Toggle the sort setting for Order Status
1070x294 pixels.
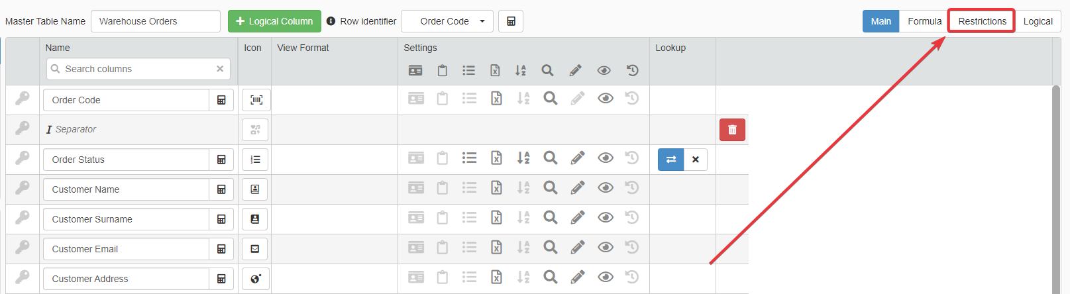click(x=523, y=158)
